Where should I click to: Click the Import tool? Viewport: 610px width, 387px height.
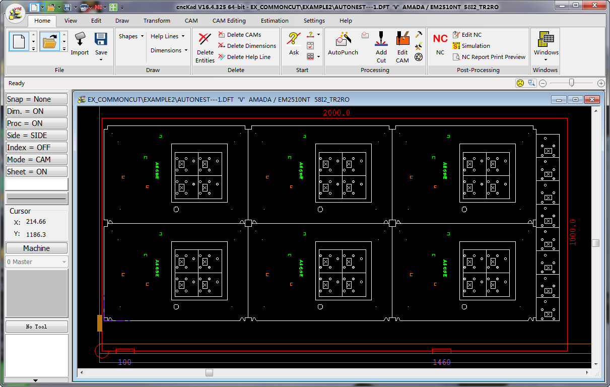click(80, 43)
